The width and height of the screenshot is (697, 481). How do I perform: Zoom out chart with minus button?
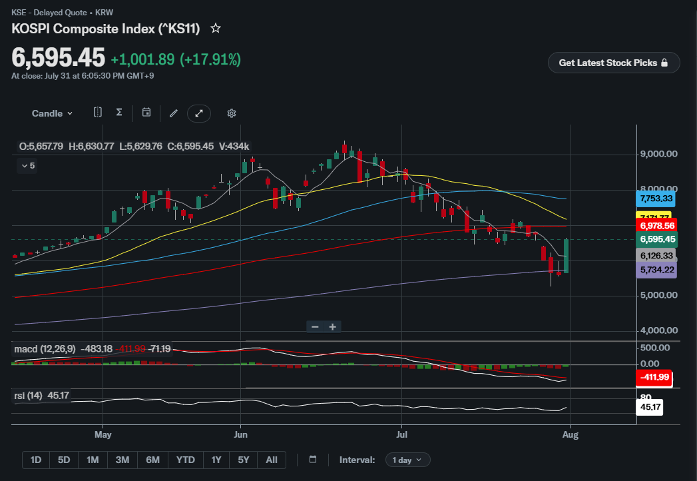click(315, 327)
